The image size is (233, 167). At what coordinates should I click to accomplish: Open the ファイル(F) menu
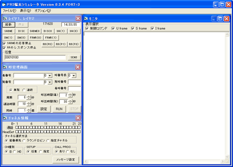[x=9, y=11]
